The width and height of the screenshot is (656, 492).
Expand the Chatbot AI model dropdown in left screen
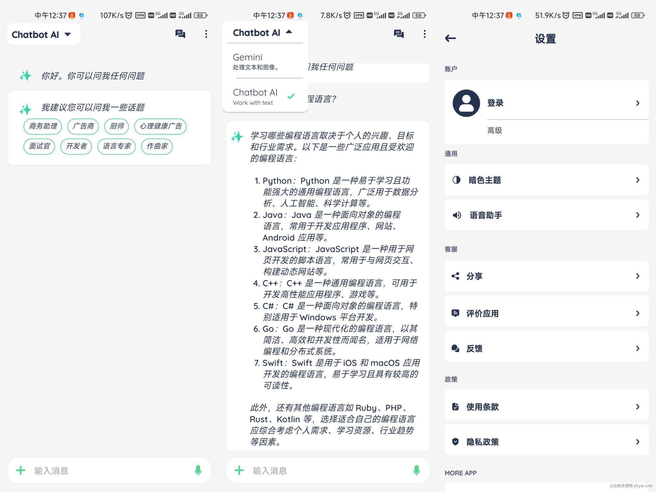click(x=44, y=34)
